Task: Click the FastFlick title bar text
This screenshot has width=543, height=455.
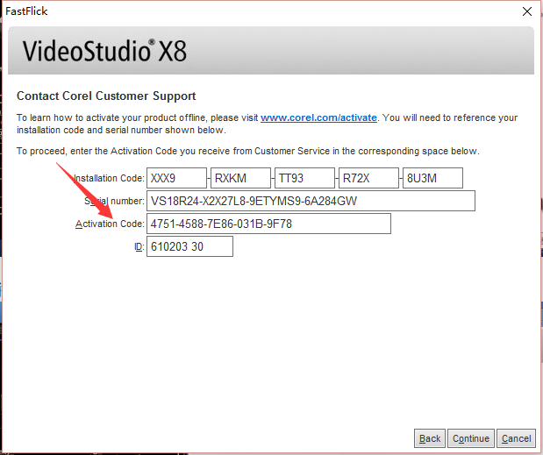Action: click(x=26, y=11)
